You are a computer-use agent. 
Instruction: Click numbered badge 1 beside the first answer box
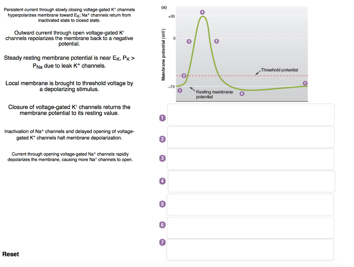point(161,118)
